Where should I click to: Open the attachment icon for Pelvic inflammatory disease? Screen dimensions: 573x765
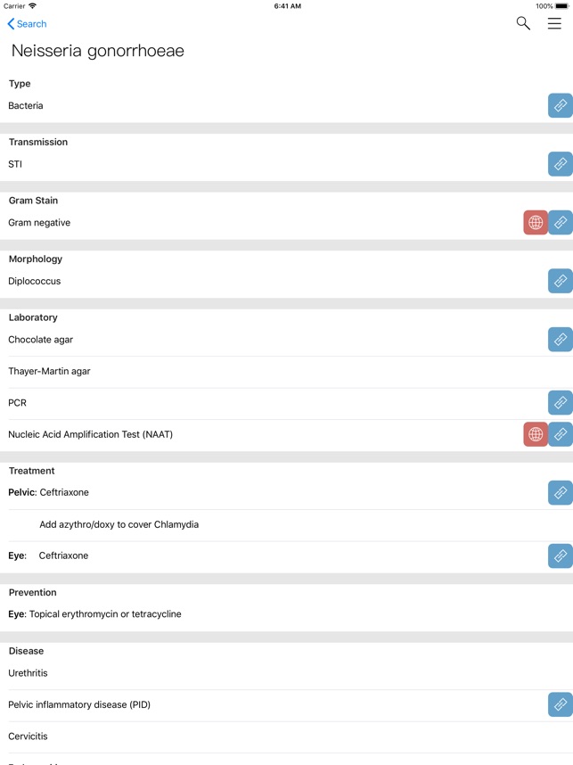pos(560,704)
